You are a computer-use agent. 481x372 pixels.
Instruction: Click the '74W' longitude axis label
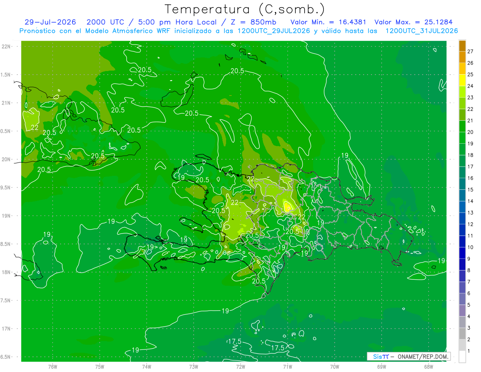point(147,366)
